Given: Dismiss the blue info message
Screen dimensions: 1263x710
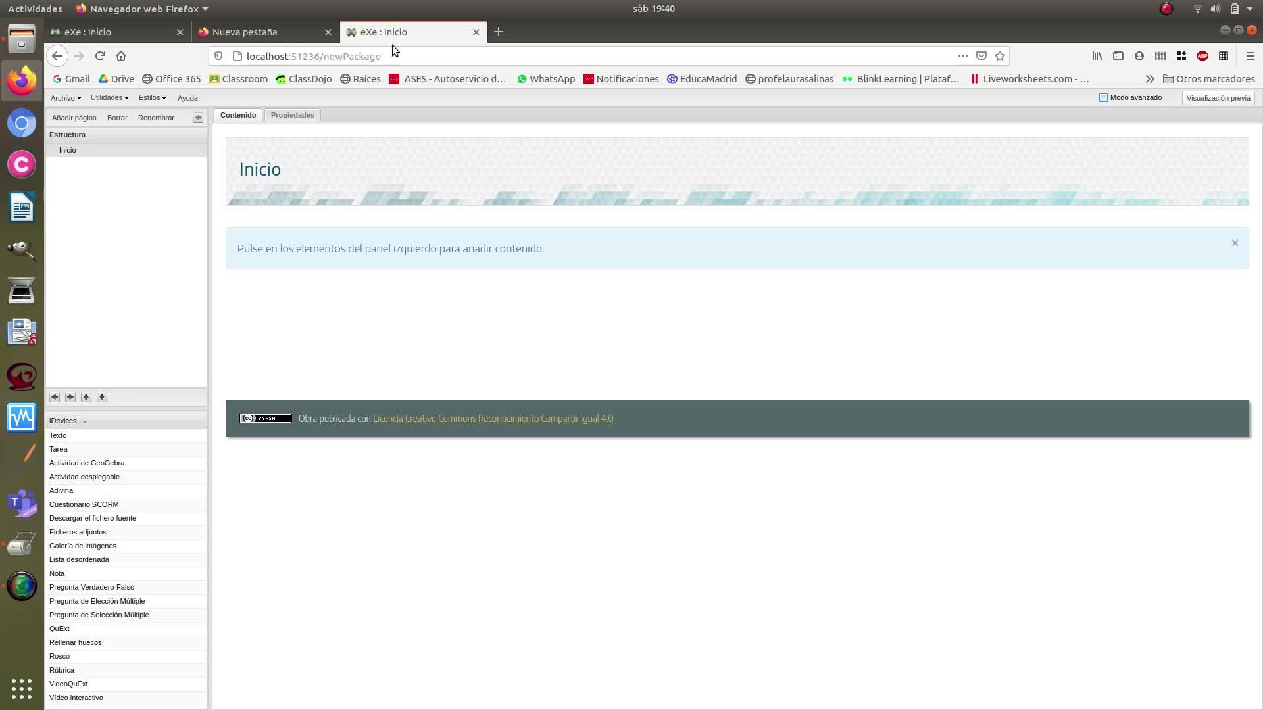Looking at the screenshot, I should point(1234,243).
